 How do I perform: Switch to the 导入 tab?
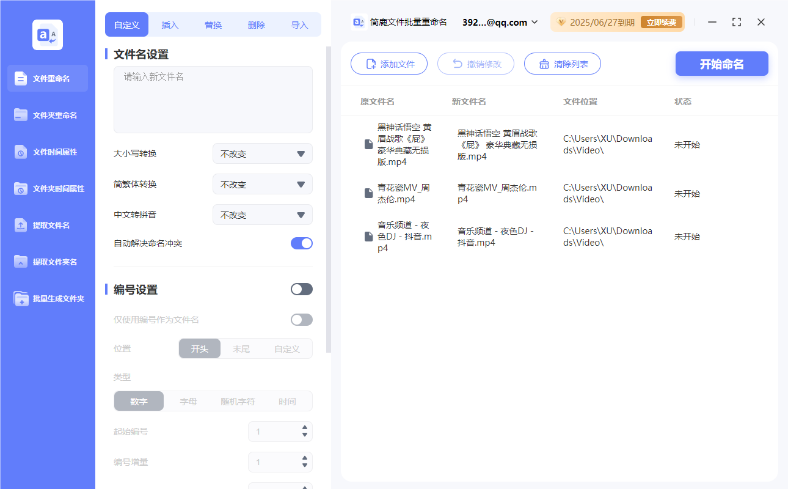(x=300, y=24)
